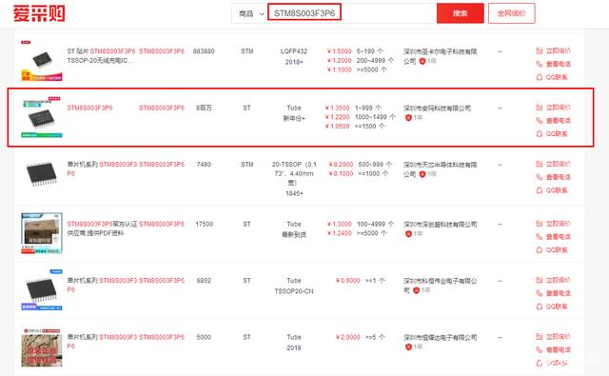This screenshot has width=609, height=376.
Task: Open supplier company link in the ¥2.0000 row
Action: (x=440, y=337)
